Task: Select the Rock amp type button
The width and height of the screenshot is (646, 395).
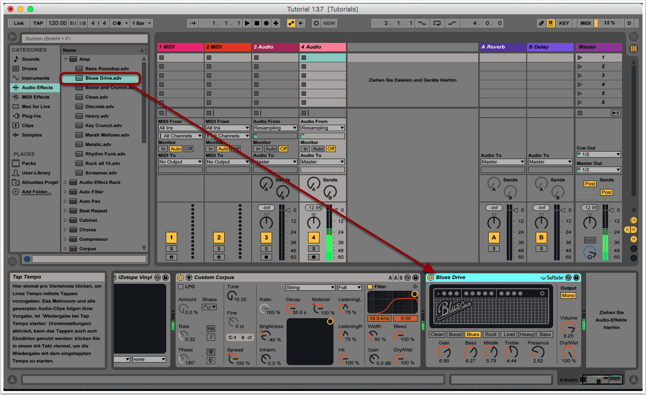Action: [x=491, y=335]
